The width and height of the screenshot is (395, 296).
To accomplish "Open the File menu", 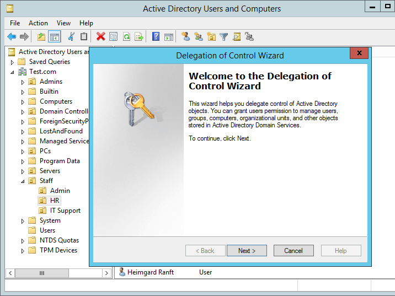I will pyautogui.click(x=15, y=23).
